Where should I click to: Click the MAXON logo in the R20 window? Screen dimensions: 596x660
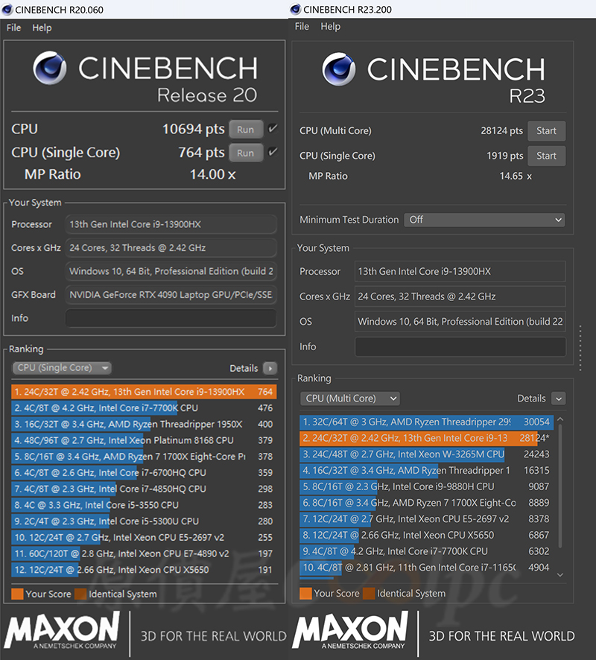pos(62,629)
